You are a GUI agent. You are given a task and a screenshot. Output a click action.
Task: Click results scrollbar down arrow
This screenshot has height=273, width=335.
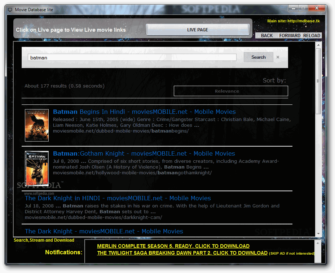[x=318, y=234]
